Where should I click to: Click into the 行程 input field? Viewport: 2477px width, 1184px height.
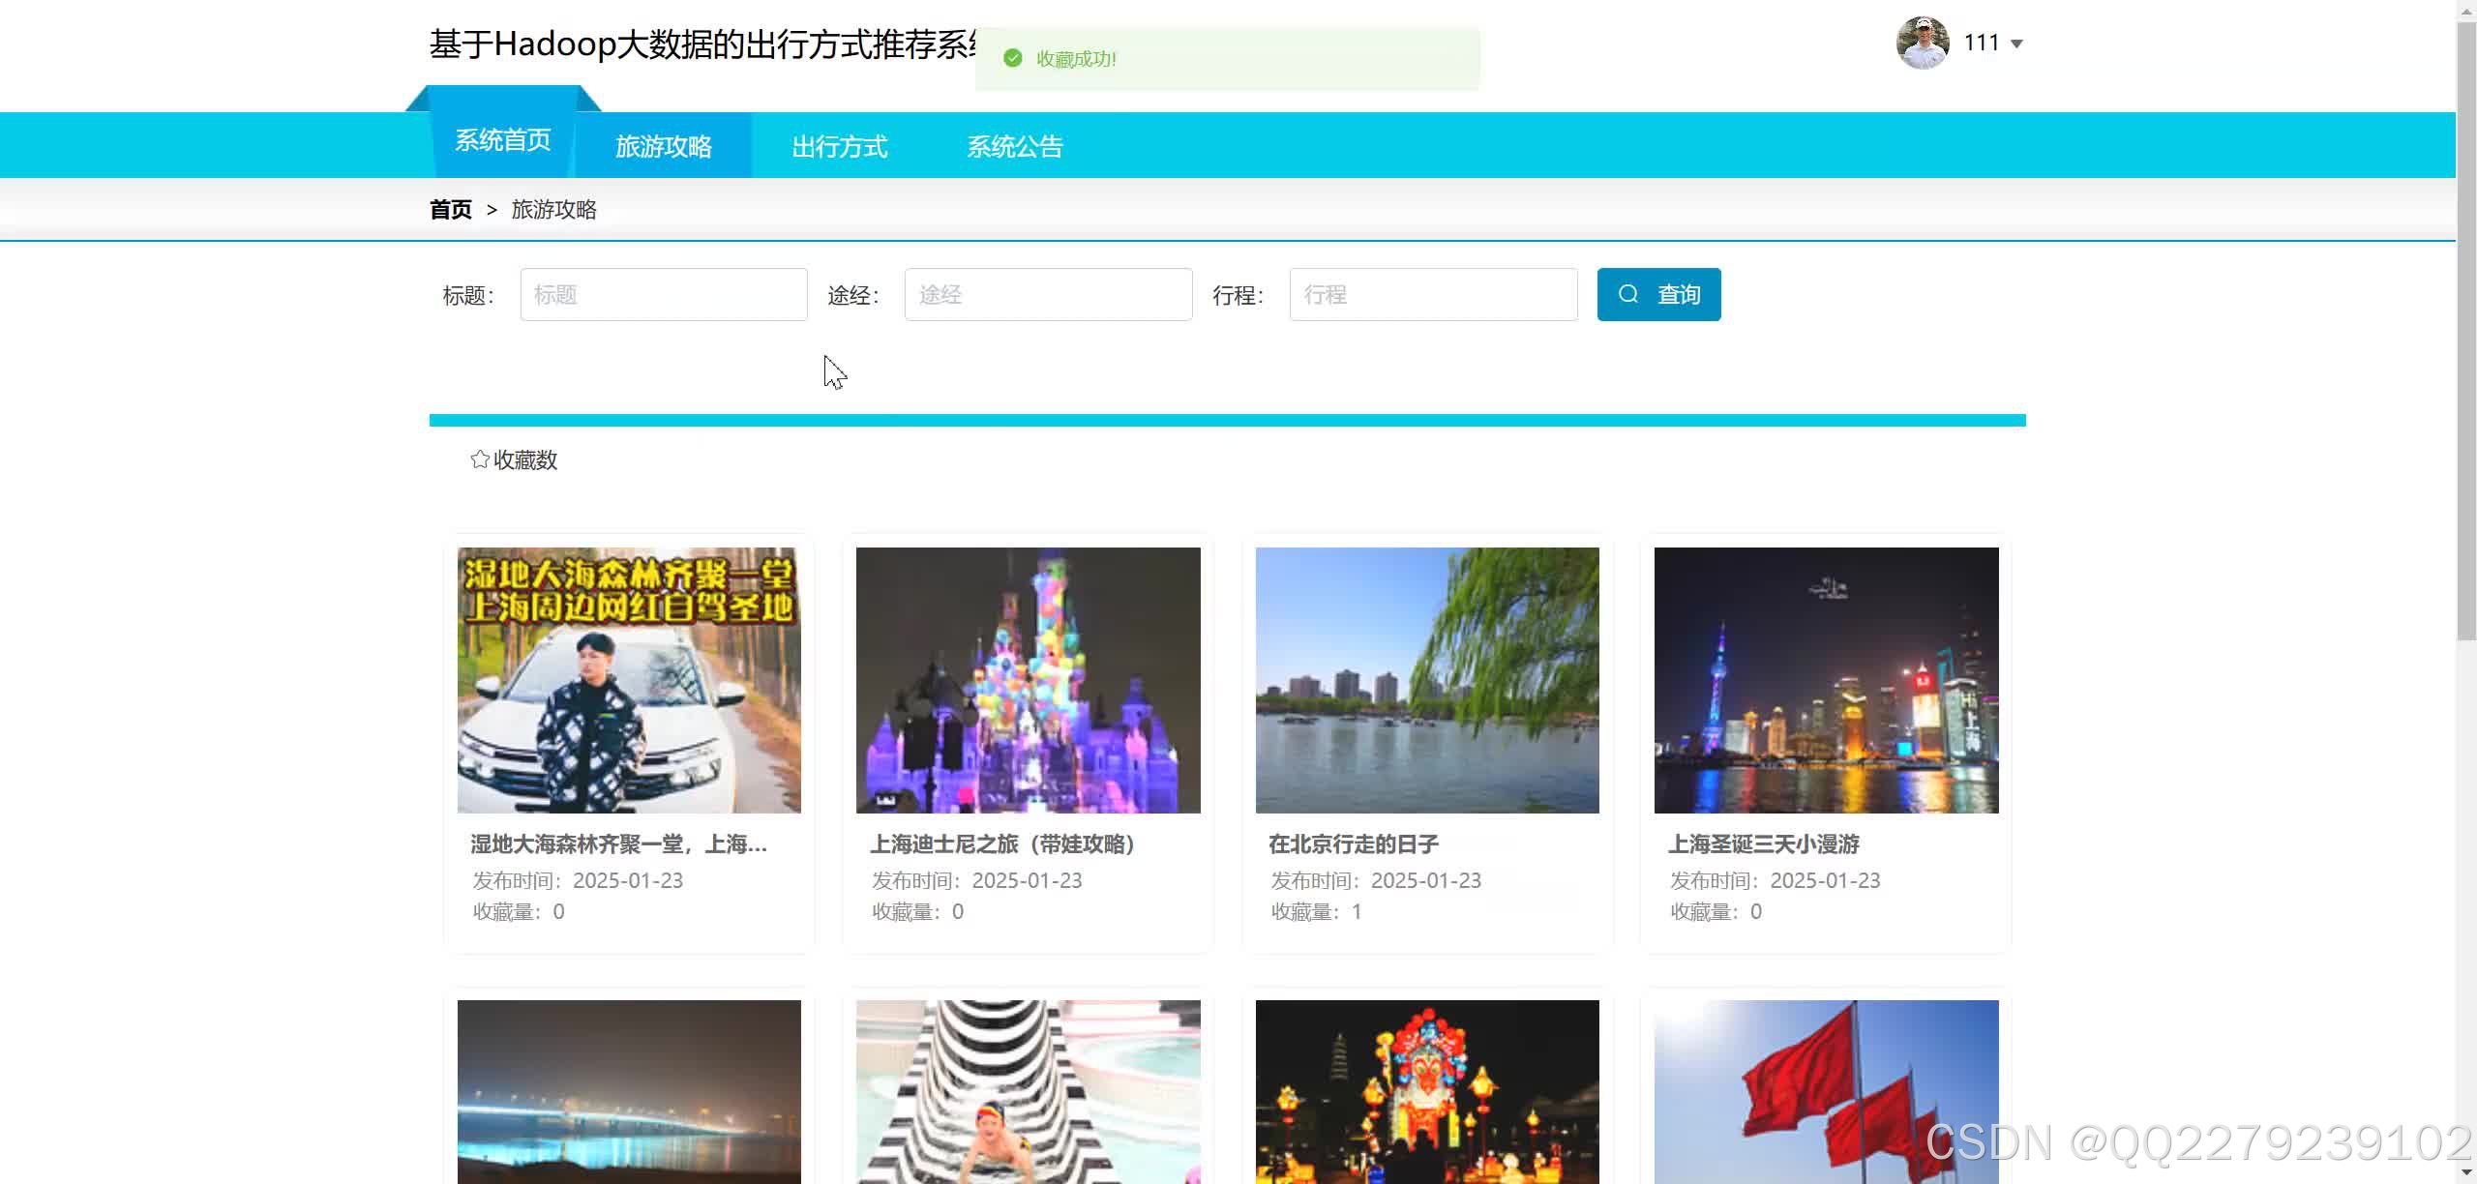pyautogui.click(x=1433, y=294)
